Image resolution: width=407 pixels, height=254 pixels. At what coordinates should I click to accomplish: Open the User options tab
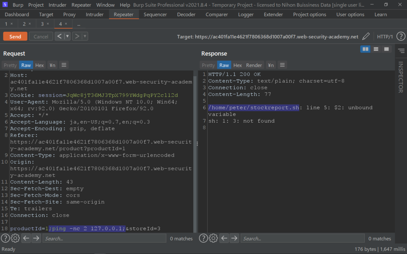coord(350,15)
